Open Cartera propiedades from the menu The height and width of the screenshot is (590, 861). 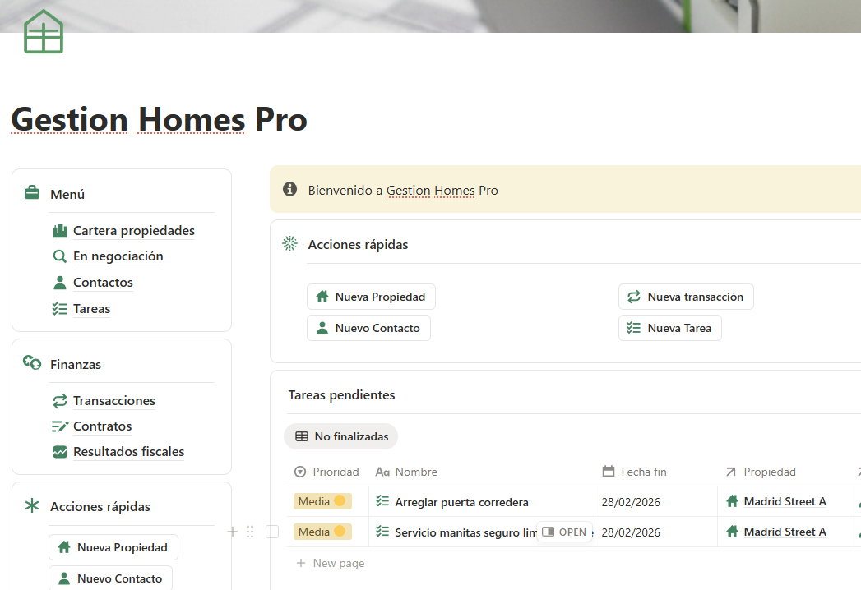[x=134, y=230]
